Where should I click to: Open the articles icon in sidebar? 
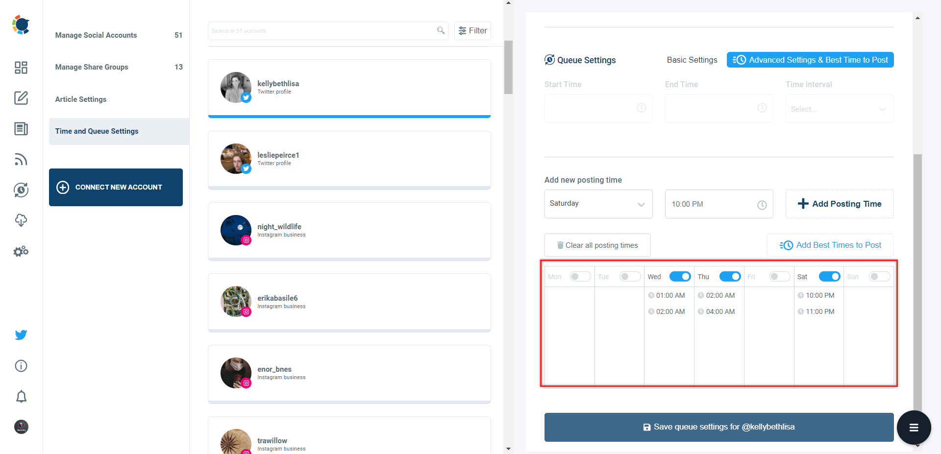(x=21, y=129)
